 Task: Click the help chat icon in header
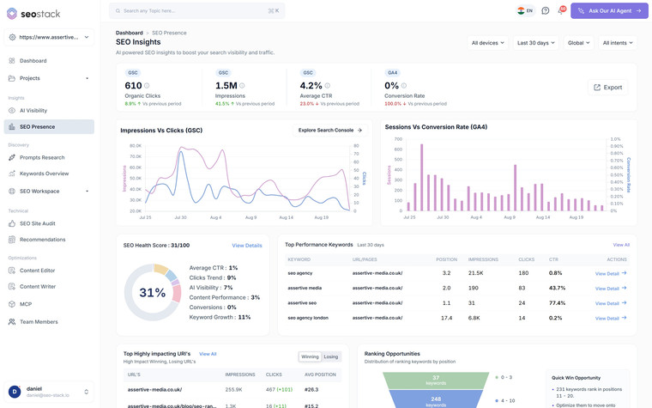(x=545, y=11)
